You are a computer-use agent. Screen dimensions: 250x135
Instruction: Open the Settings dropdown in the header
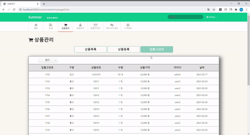(x=212, y=17)
